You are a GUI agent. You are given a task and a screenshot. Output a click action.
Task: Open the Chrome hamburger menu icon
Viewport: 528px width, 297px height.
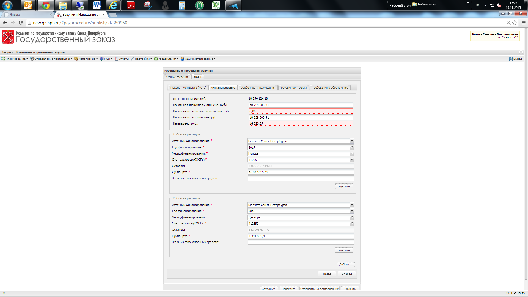click(x=524, y=23)
